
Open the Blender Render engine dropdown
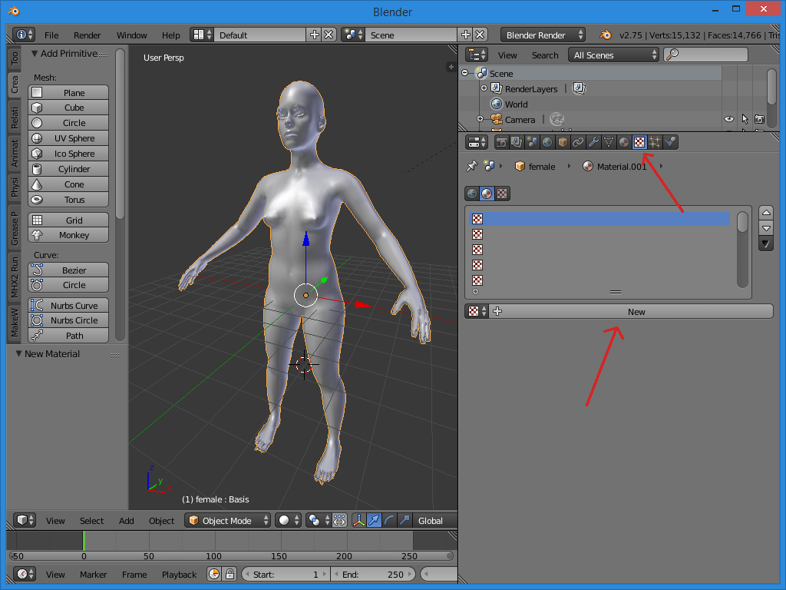pyautogui.click(x=542, y=35)
